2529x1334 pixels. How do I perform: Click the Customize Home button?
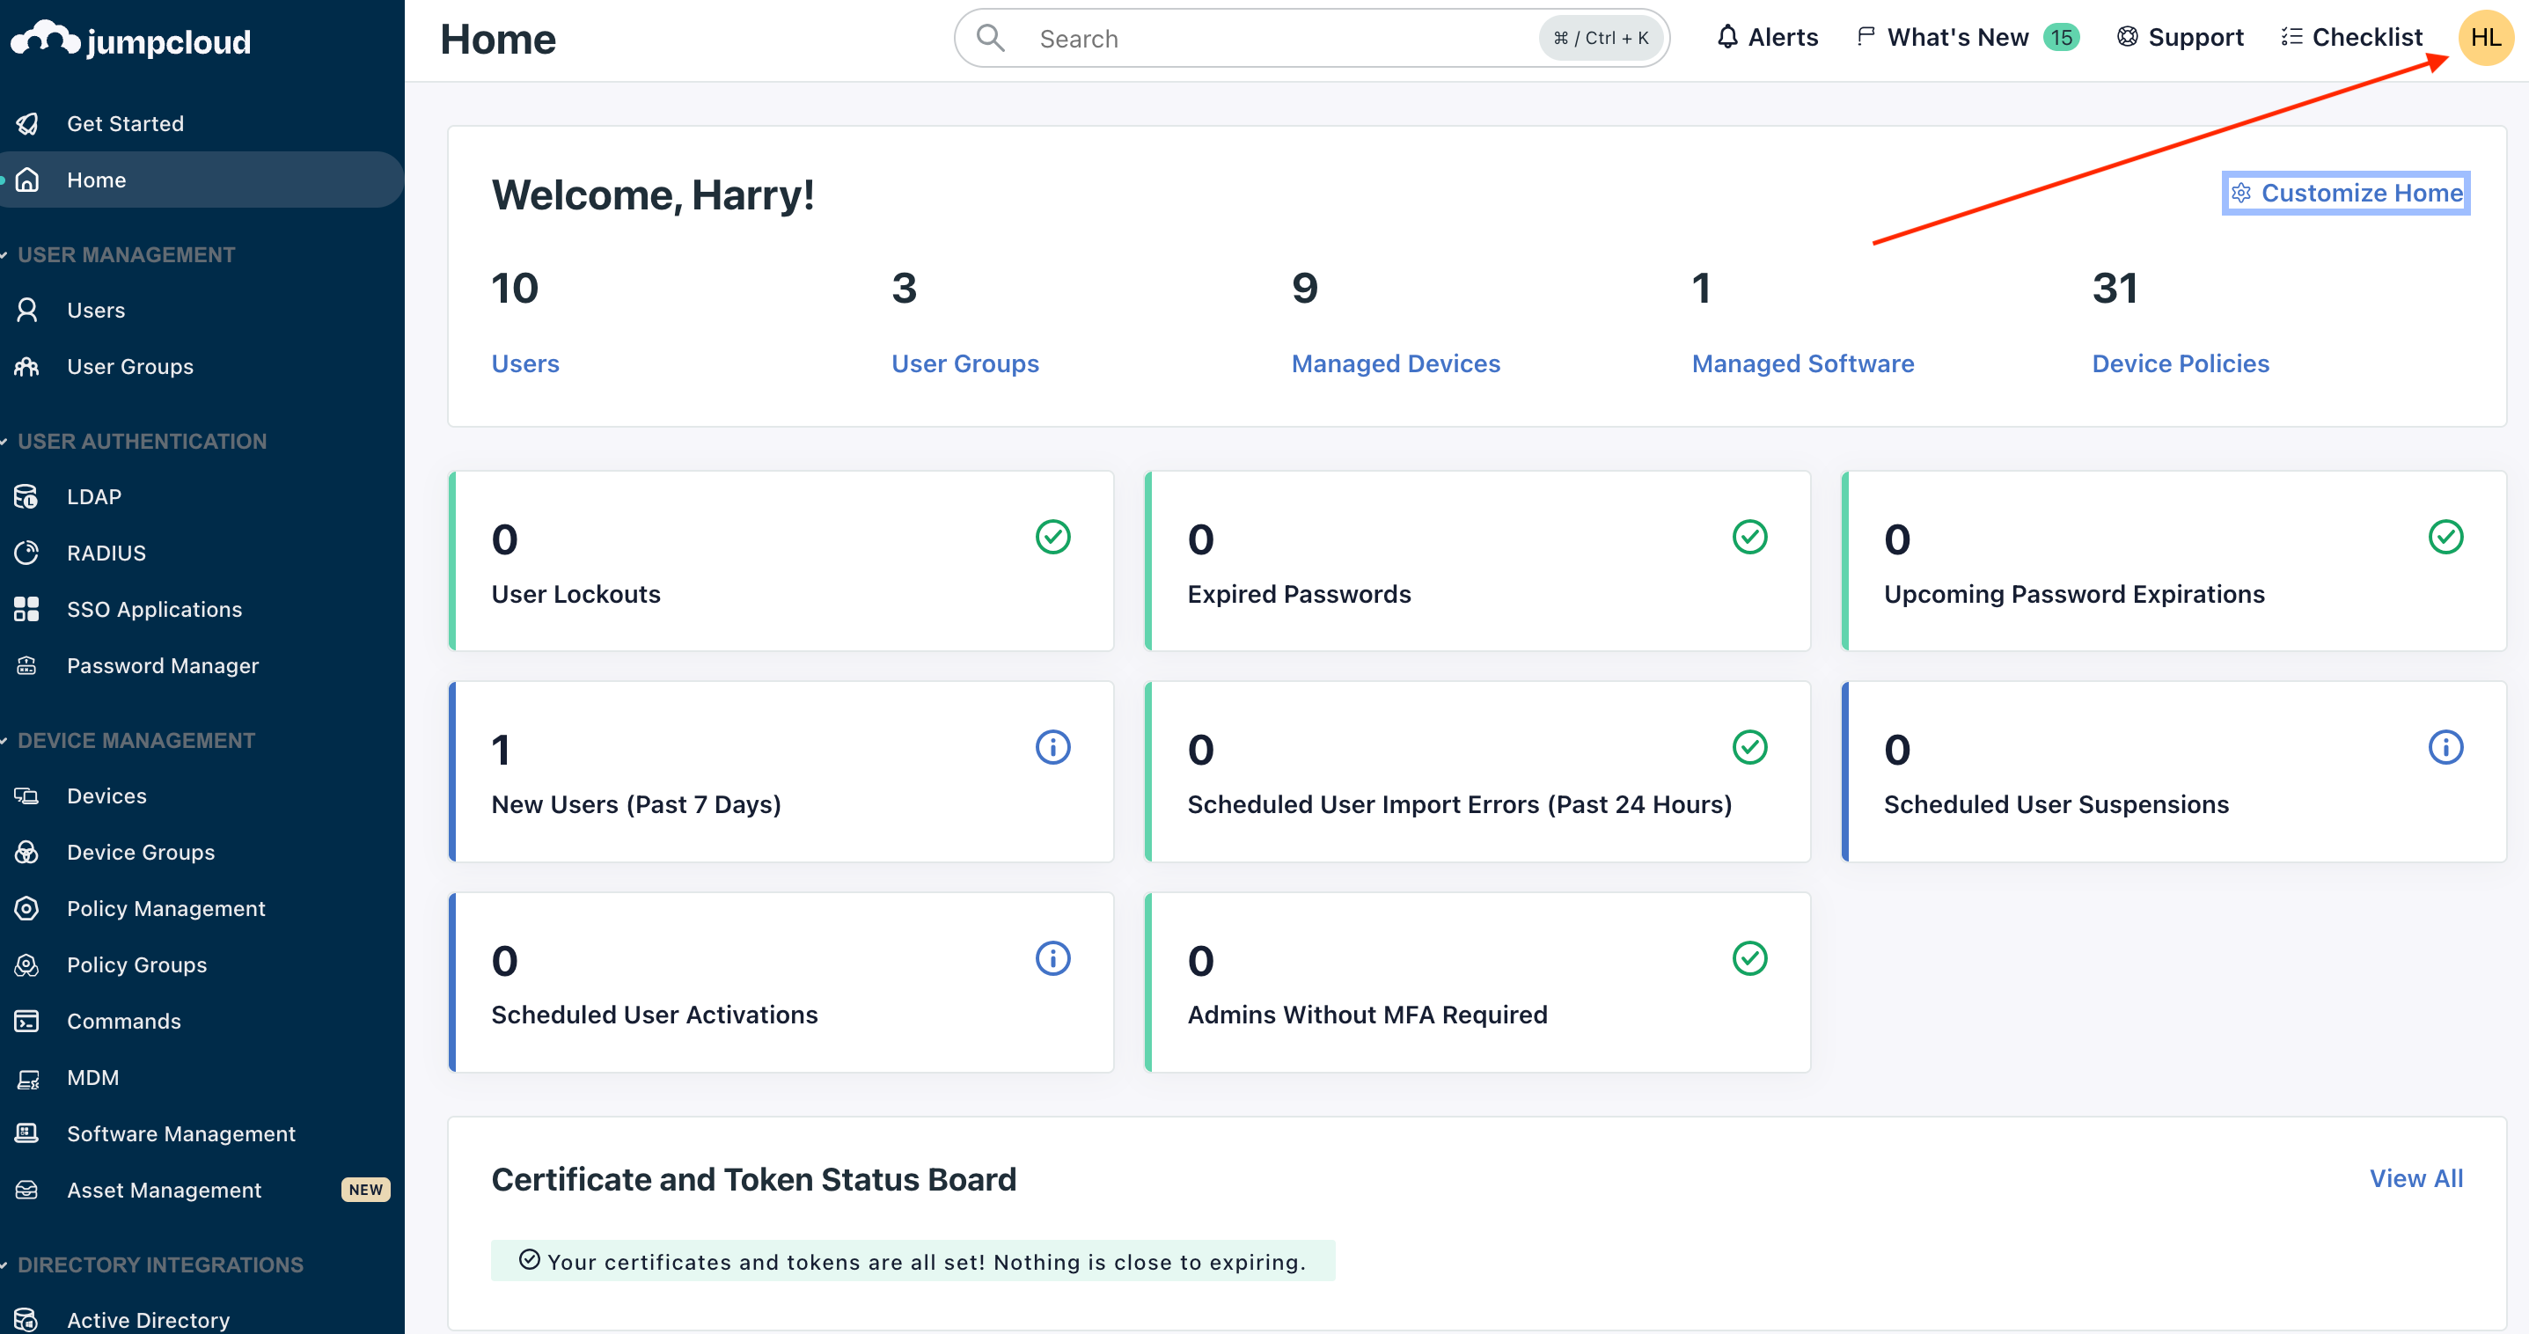[x=2345, y=193]
